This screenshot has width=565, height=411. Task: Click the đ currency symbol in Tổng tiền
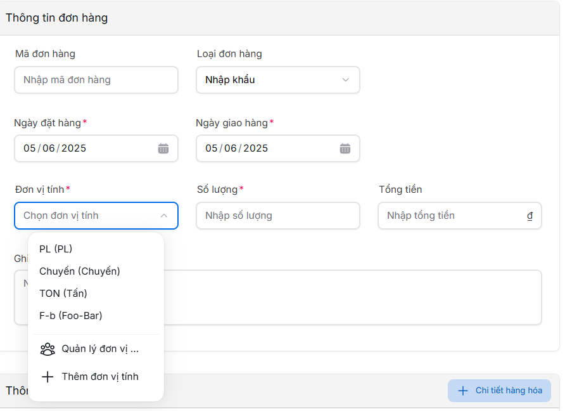530,216
